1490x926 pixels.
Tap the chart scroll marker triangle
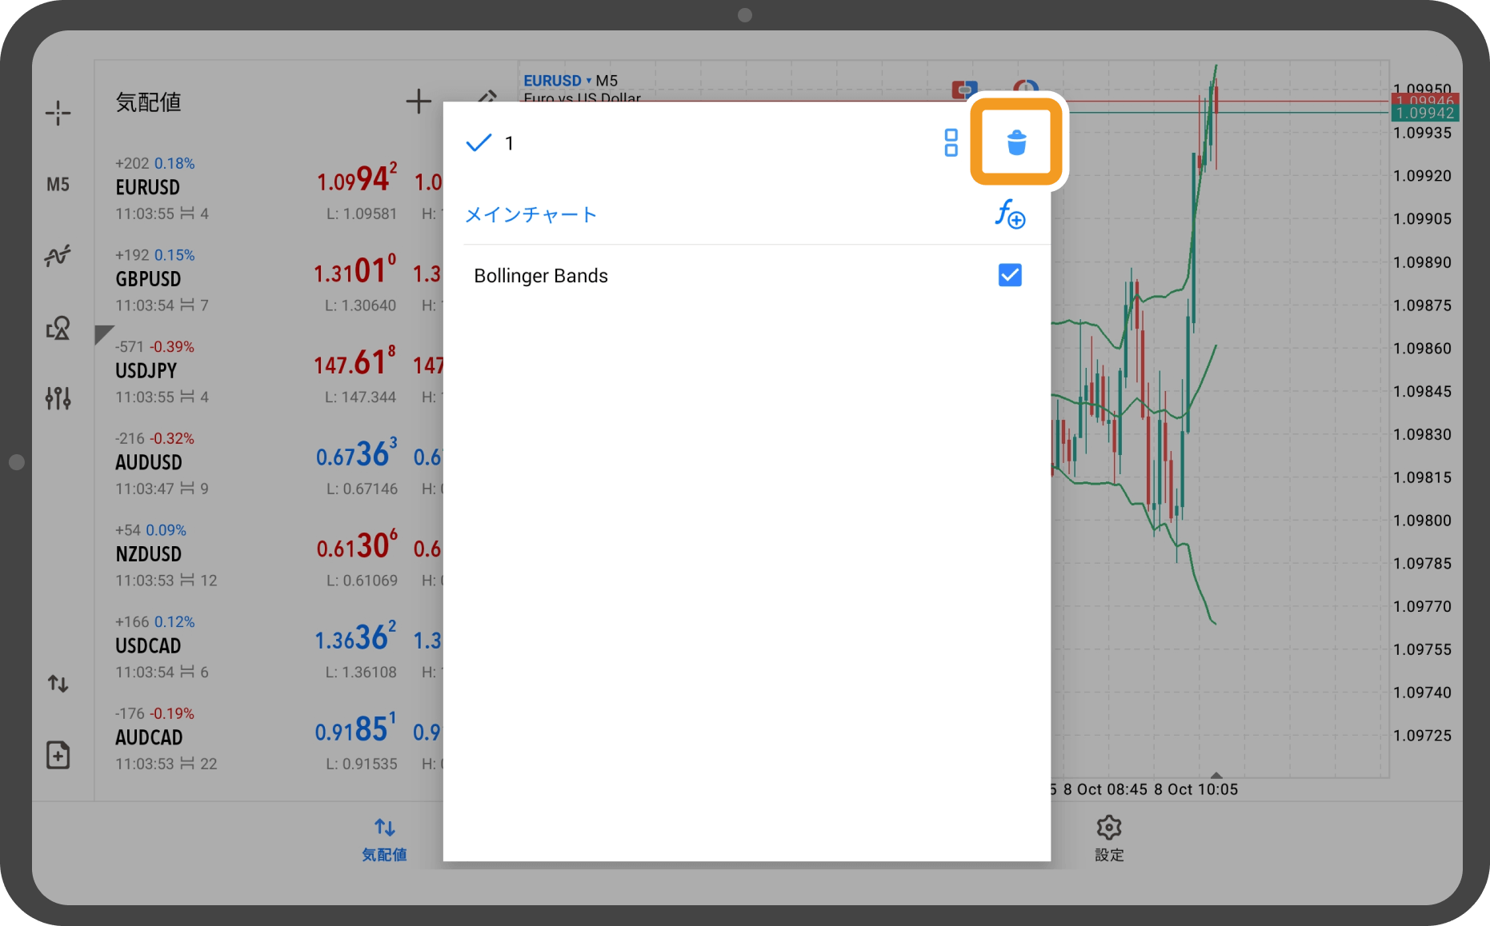(1216, 775)
